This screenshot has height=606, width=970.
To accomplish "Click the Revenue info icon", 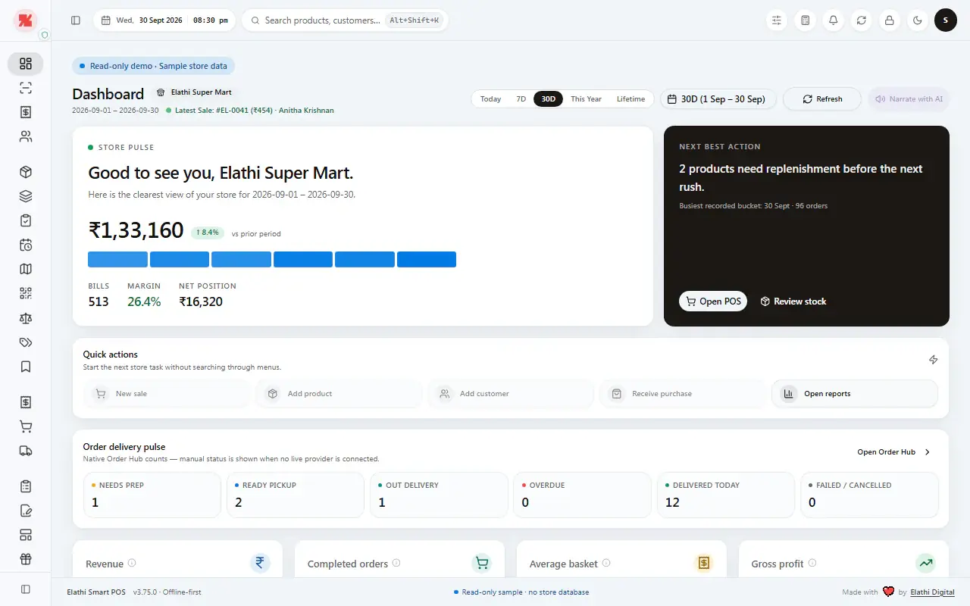I will click(x=132, y=564).
